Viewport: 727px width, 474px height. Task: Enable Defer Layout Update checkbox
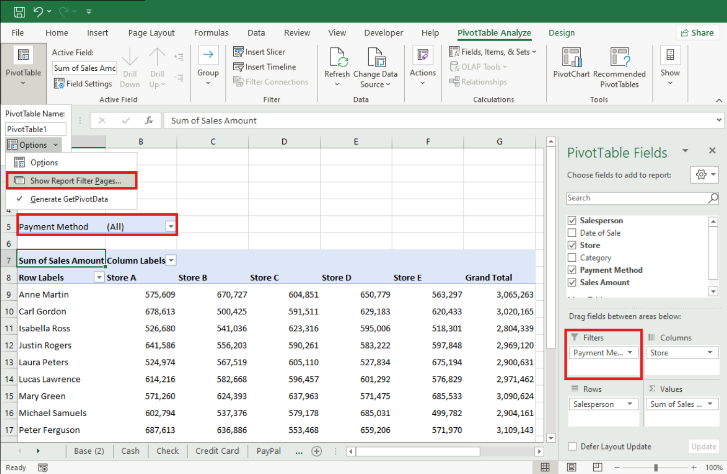573,446
